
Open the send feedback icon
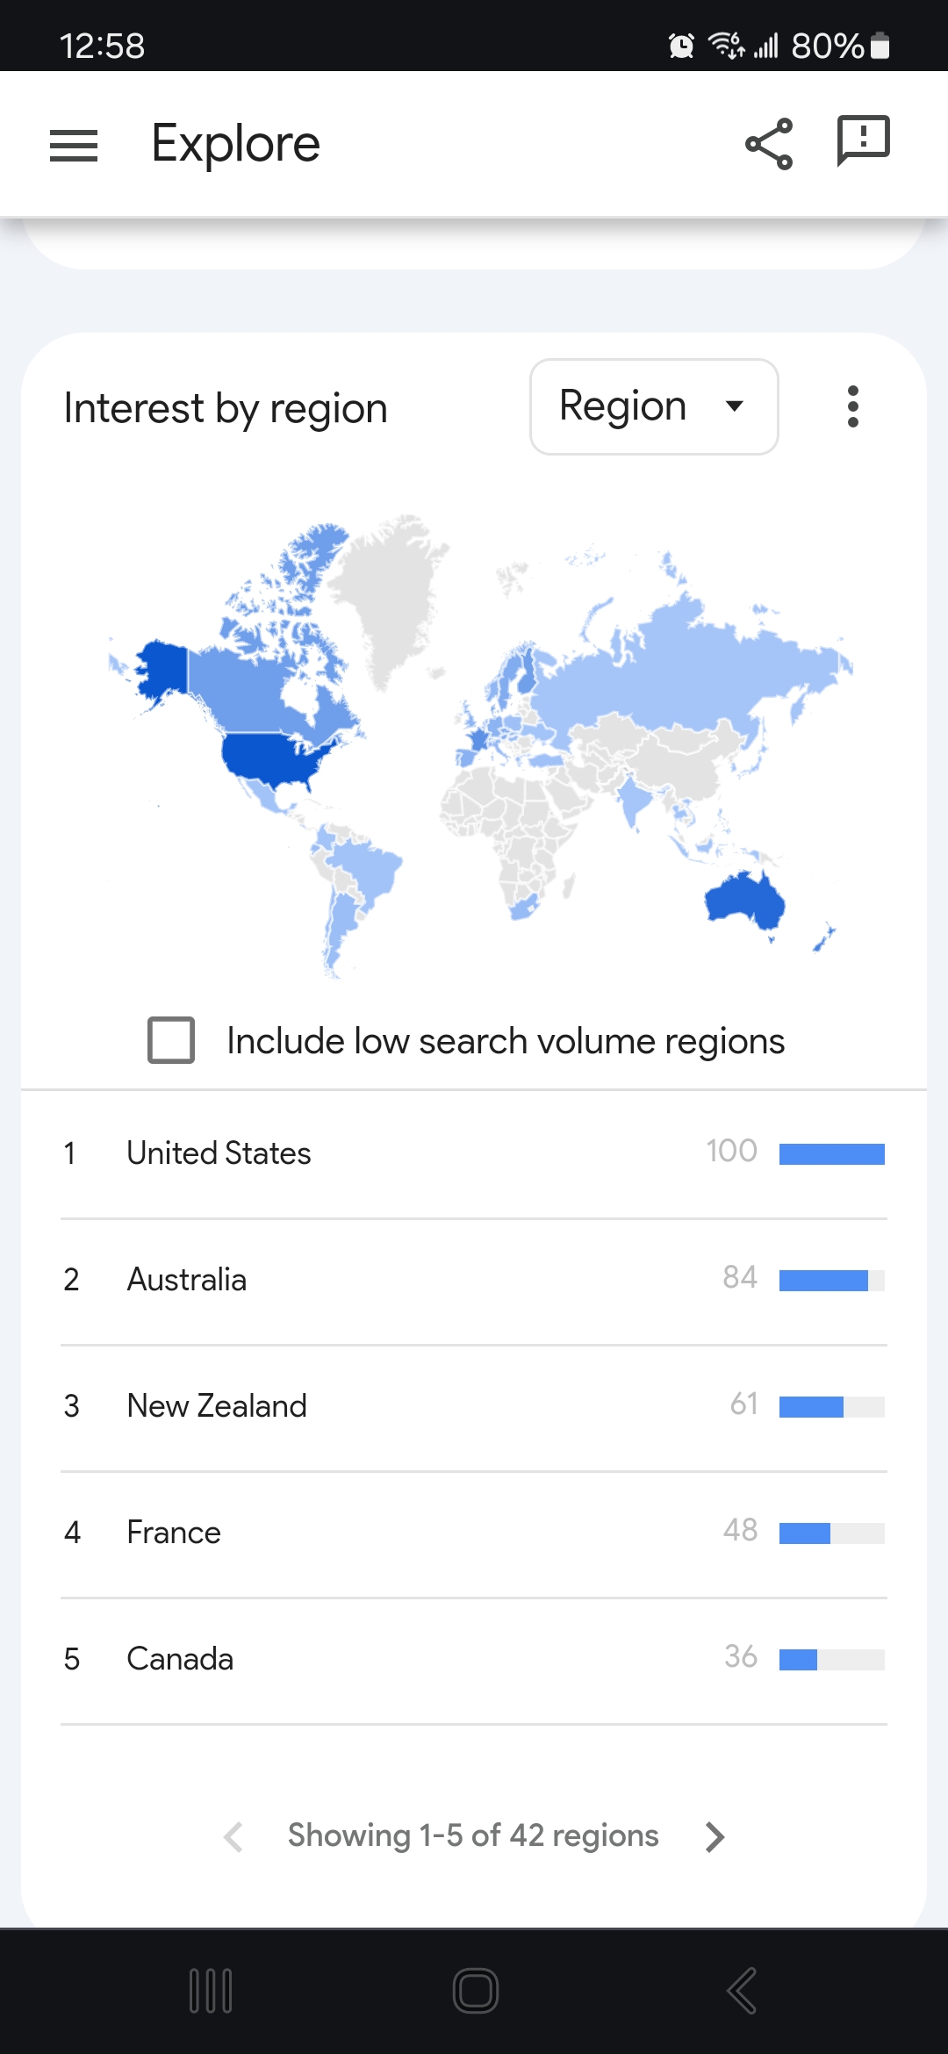[863, 140]
